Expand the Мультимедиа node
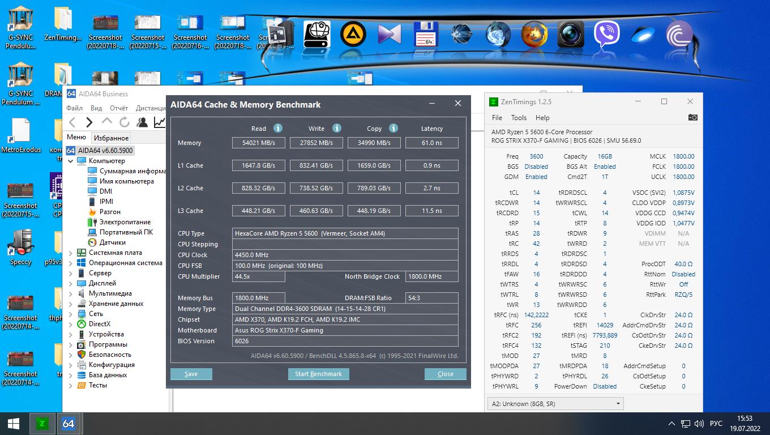 71,293
